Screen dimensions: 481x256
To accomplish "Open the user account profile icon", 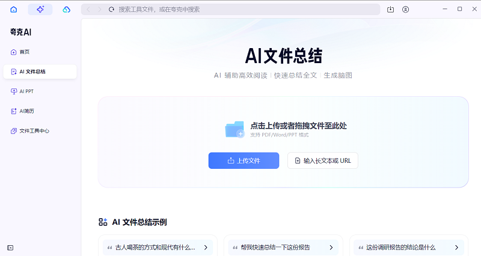I will point(405,10).
